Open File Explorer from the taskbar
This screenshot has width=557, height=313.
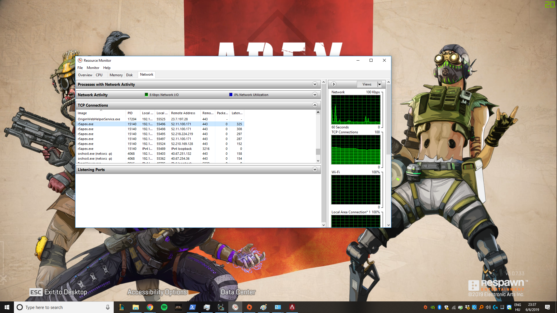[135, 307]
